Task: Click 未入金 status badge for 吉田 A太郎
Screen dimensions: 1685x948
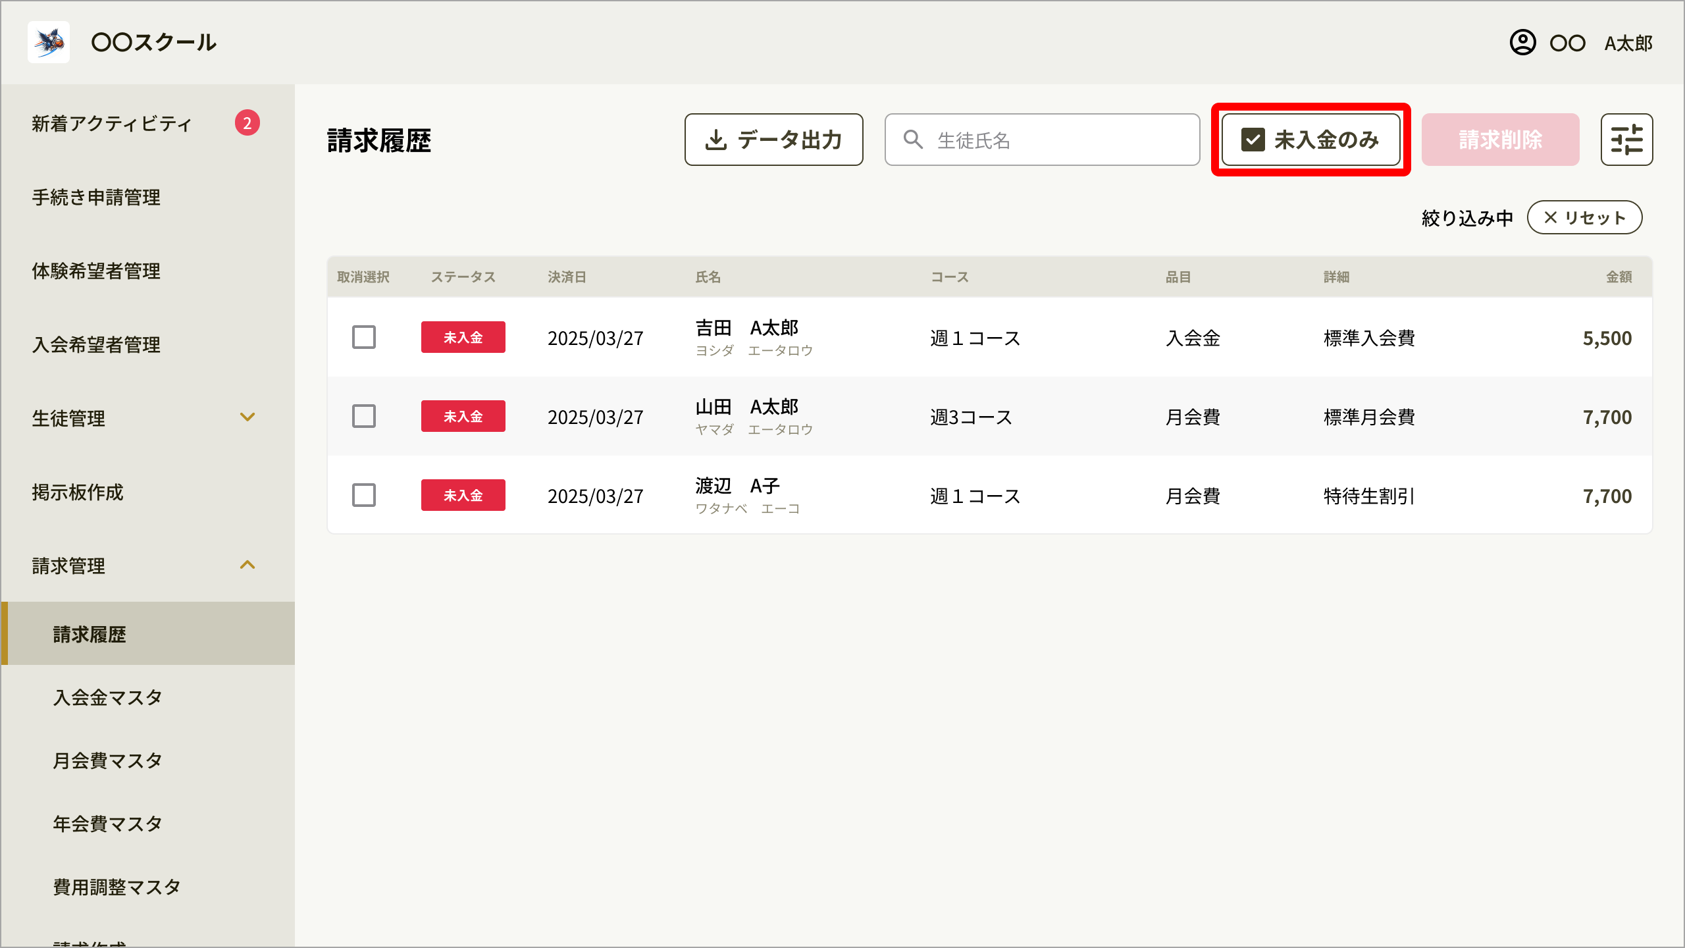Action: (463, 337)
